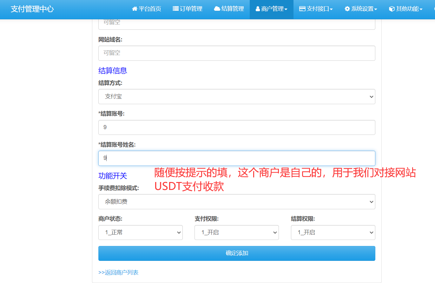Open the 支付权限 dropdown showing 1_开启
Screen dimensions: 435x283
point(237,232)
